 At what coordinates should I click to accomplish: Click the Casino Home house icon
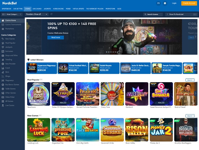tap(3, 21)
